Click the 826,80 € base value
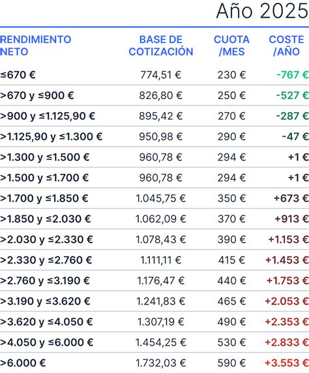309x373 pixels. click(x=161, y=96)
